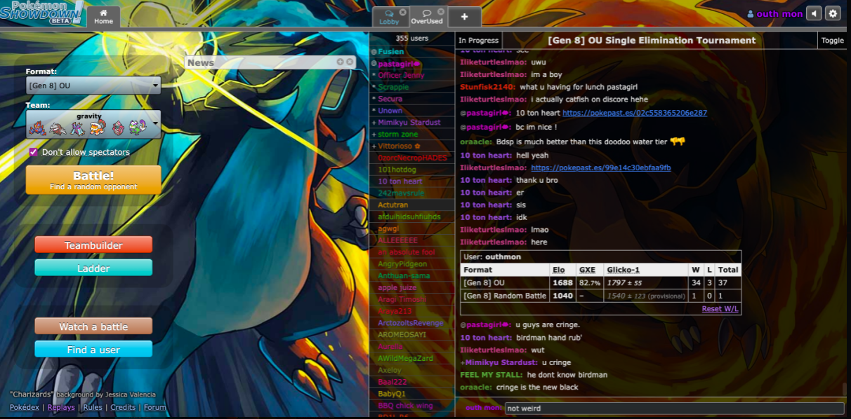The width and height of the screenshot is (851, 419).
Task: Select user Scrappie in user list
Action: [x=412, y=88]
